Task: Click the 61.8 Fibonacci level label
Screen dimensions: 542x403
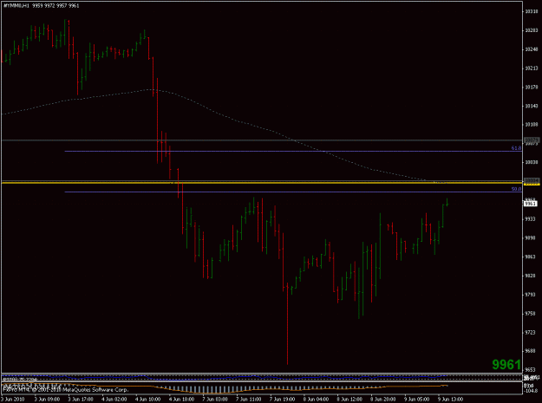Action: point(516,148)
